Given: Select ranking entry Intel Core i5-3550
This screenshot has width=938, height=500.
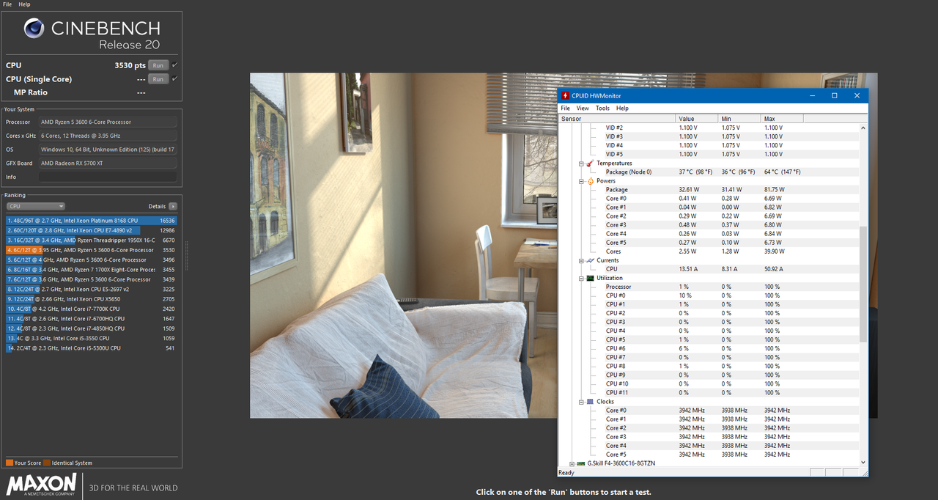Looking at the screenshot, I should 92,338.
